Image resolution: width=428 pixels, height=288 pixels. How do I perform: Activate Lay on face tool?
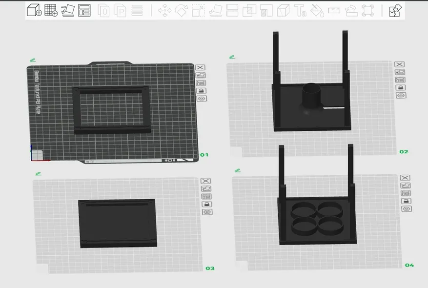point(216,11)
